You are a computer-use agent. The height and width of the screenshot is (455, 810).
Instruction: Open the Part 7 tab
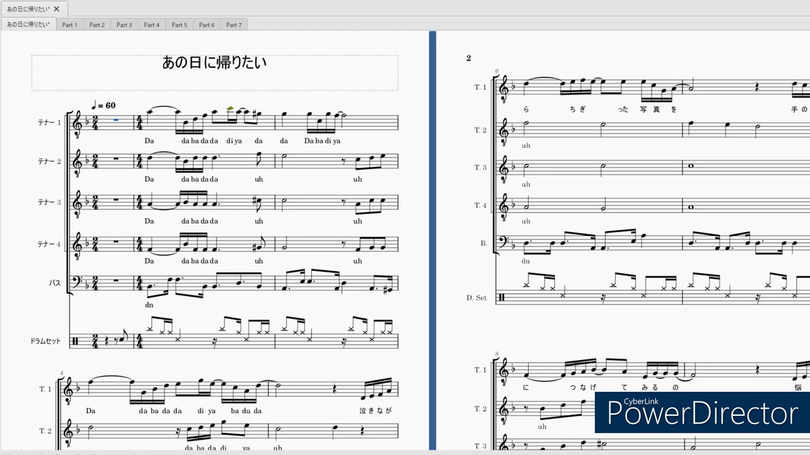(x=234, y=25)
